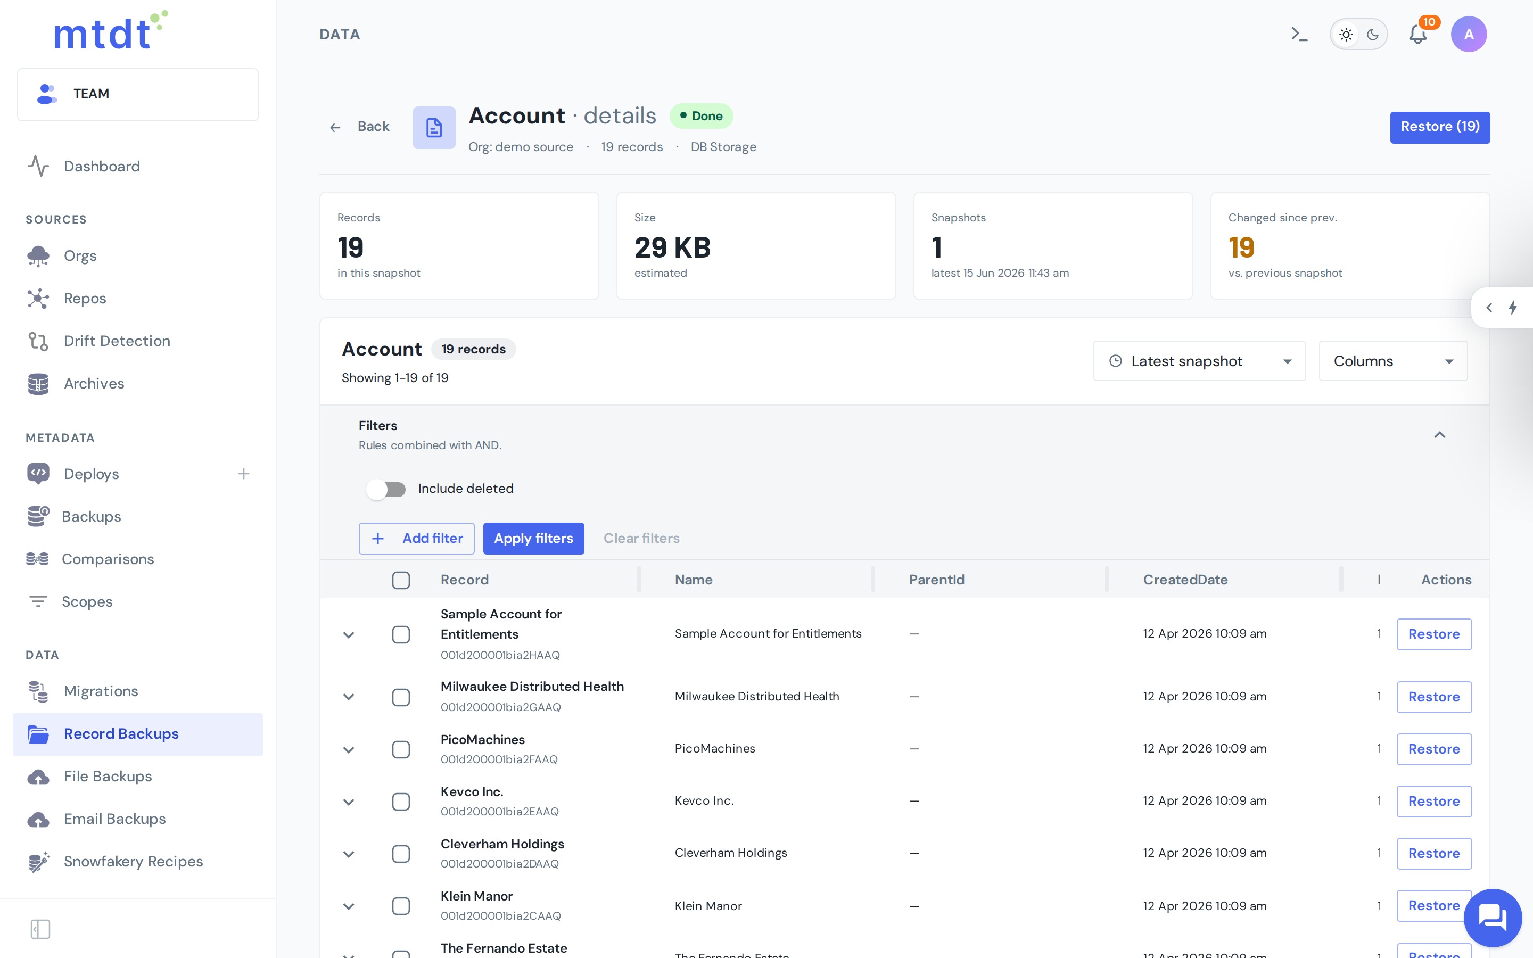Check the select-all header checkbox

pos(401,580)
